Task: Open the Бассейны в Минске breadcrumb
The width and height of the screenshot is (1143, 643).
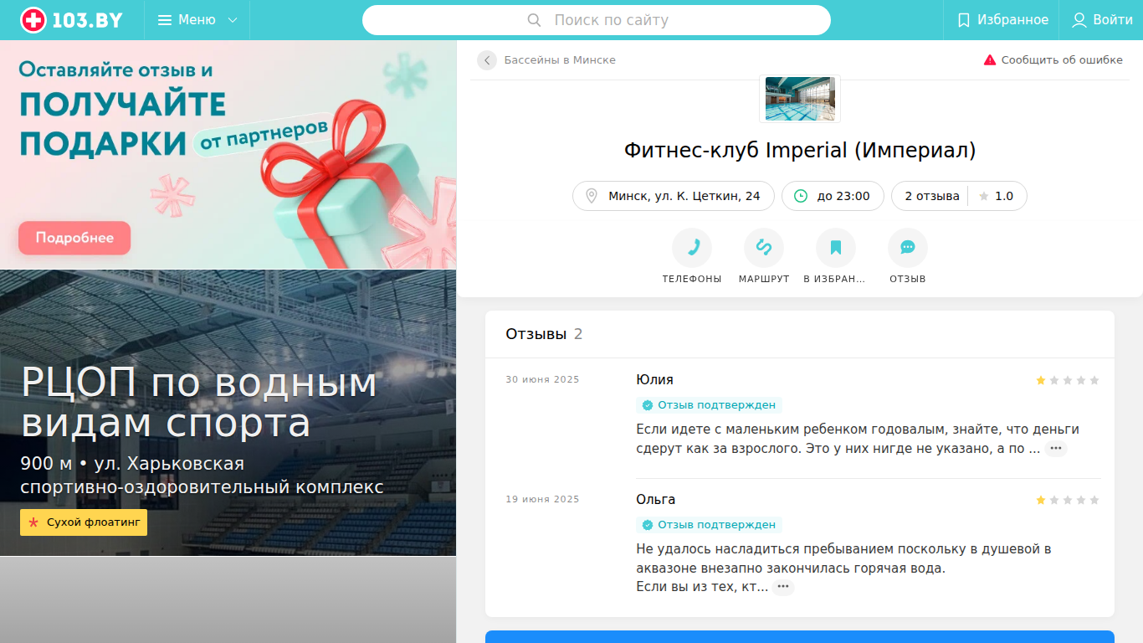Action: pyautogui.click(x=560, y=60)
